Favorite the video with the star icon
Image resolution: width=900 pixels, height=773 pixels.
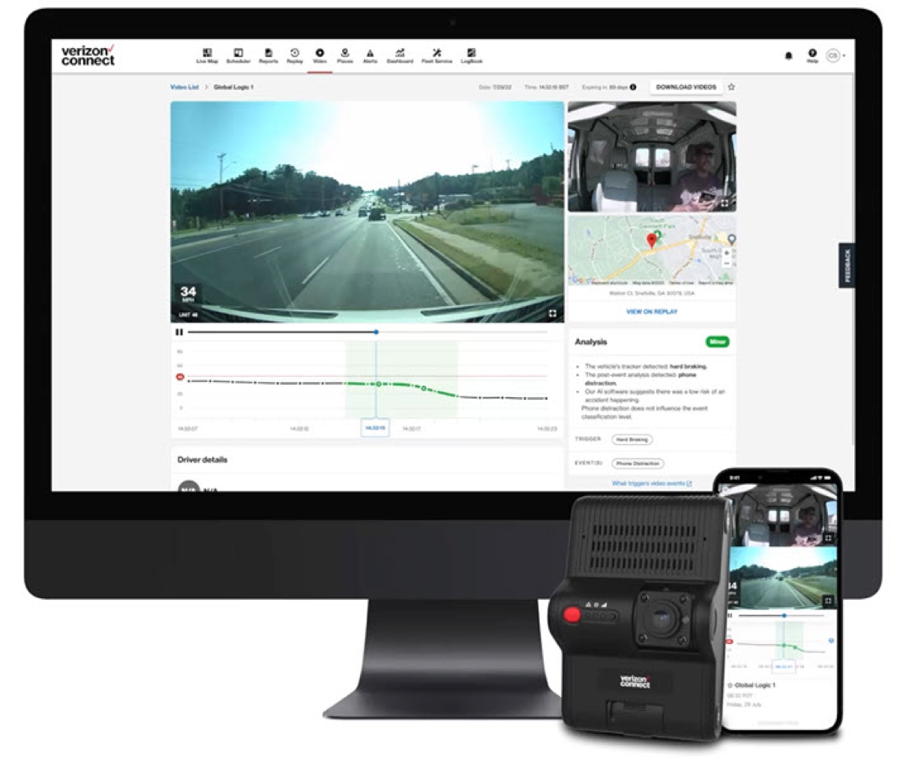(731, 87)
